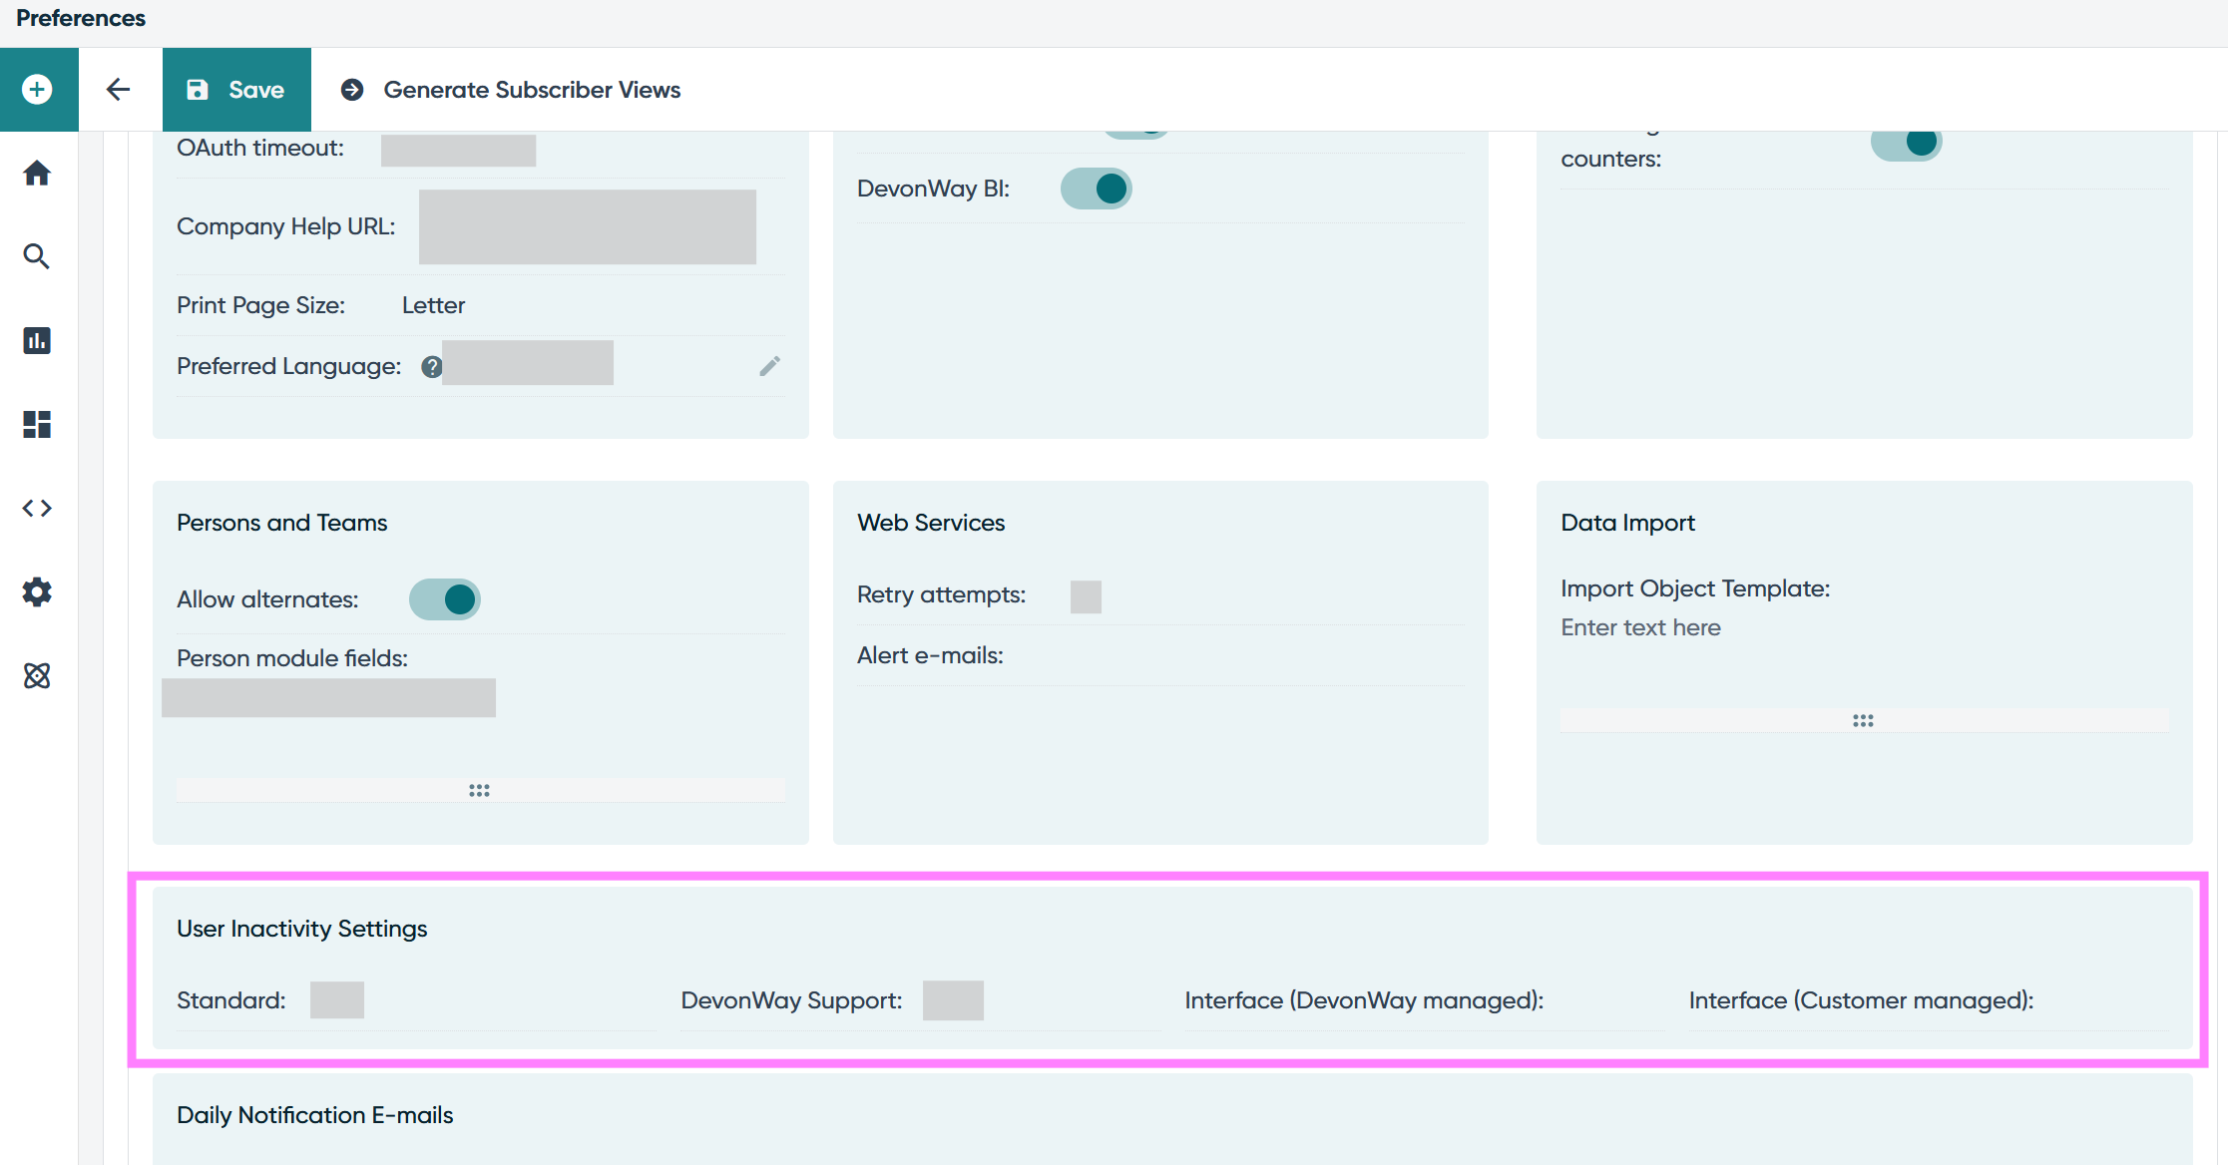Screen dimensions: 2228x1165
Task: Click the Interface (Customer managed) label
Action: (1861, 1000)
